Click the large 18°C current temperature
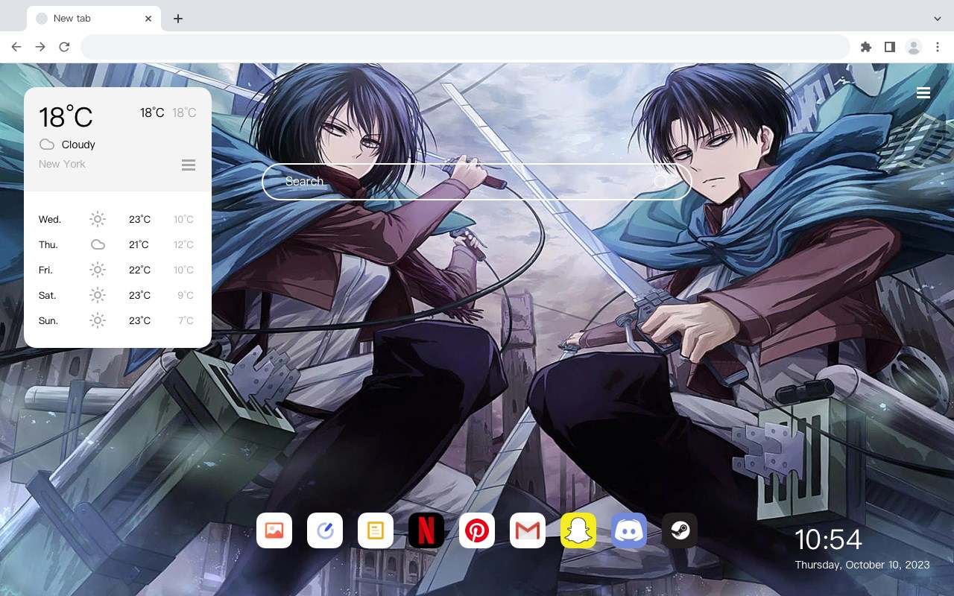Image resolution: width=954 pixels, height=596 pixels. coord(66,117)
